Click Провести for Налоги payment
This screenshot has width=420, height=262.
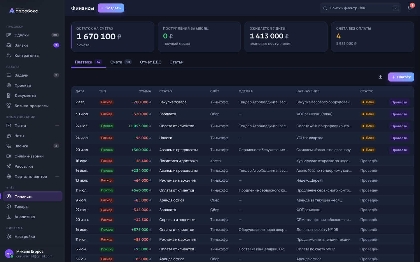pos(399,138)
